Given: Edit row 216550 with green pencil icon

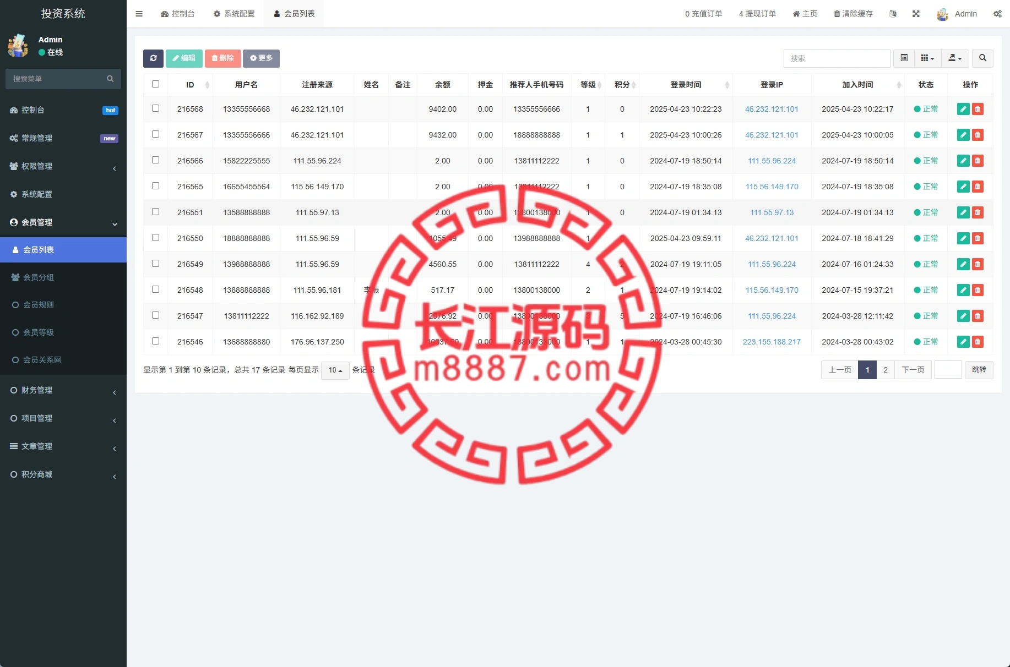Looking at the screenshot, I should click(x=963, y=238).
